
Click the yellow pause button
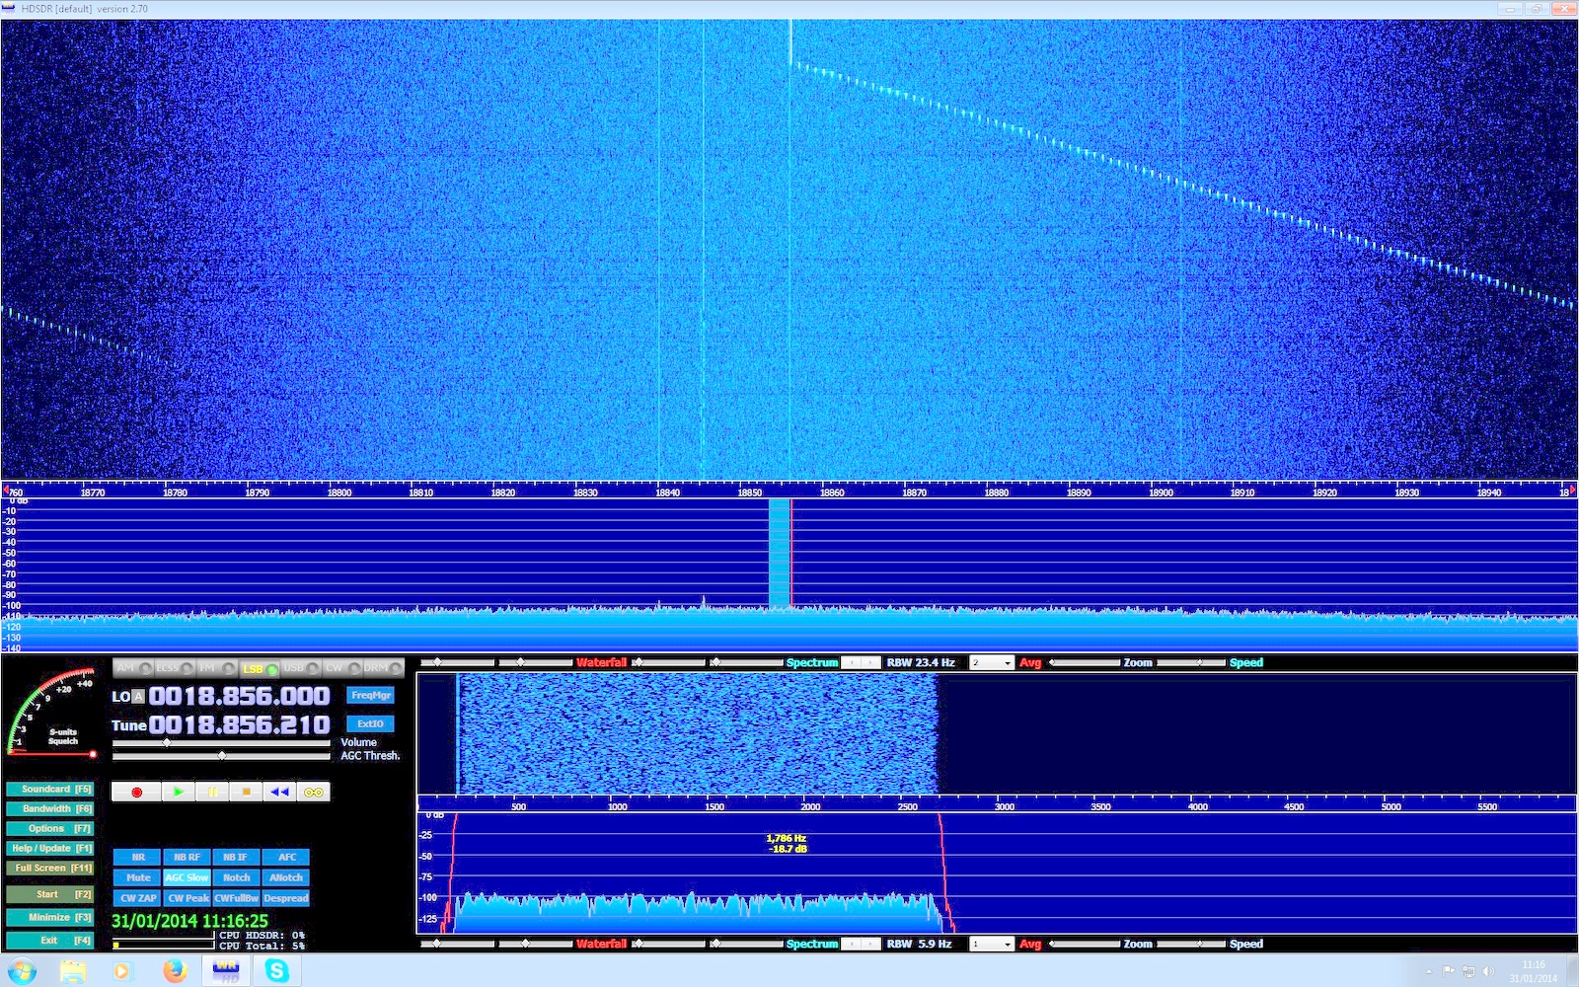[x=212, y=792]
